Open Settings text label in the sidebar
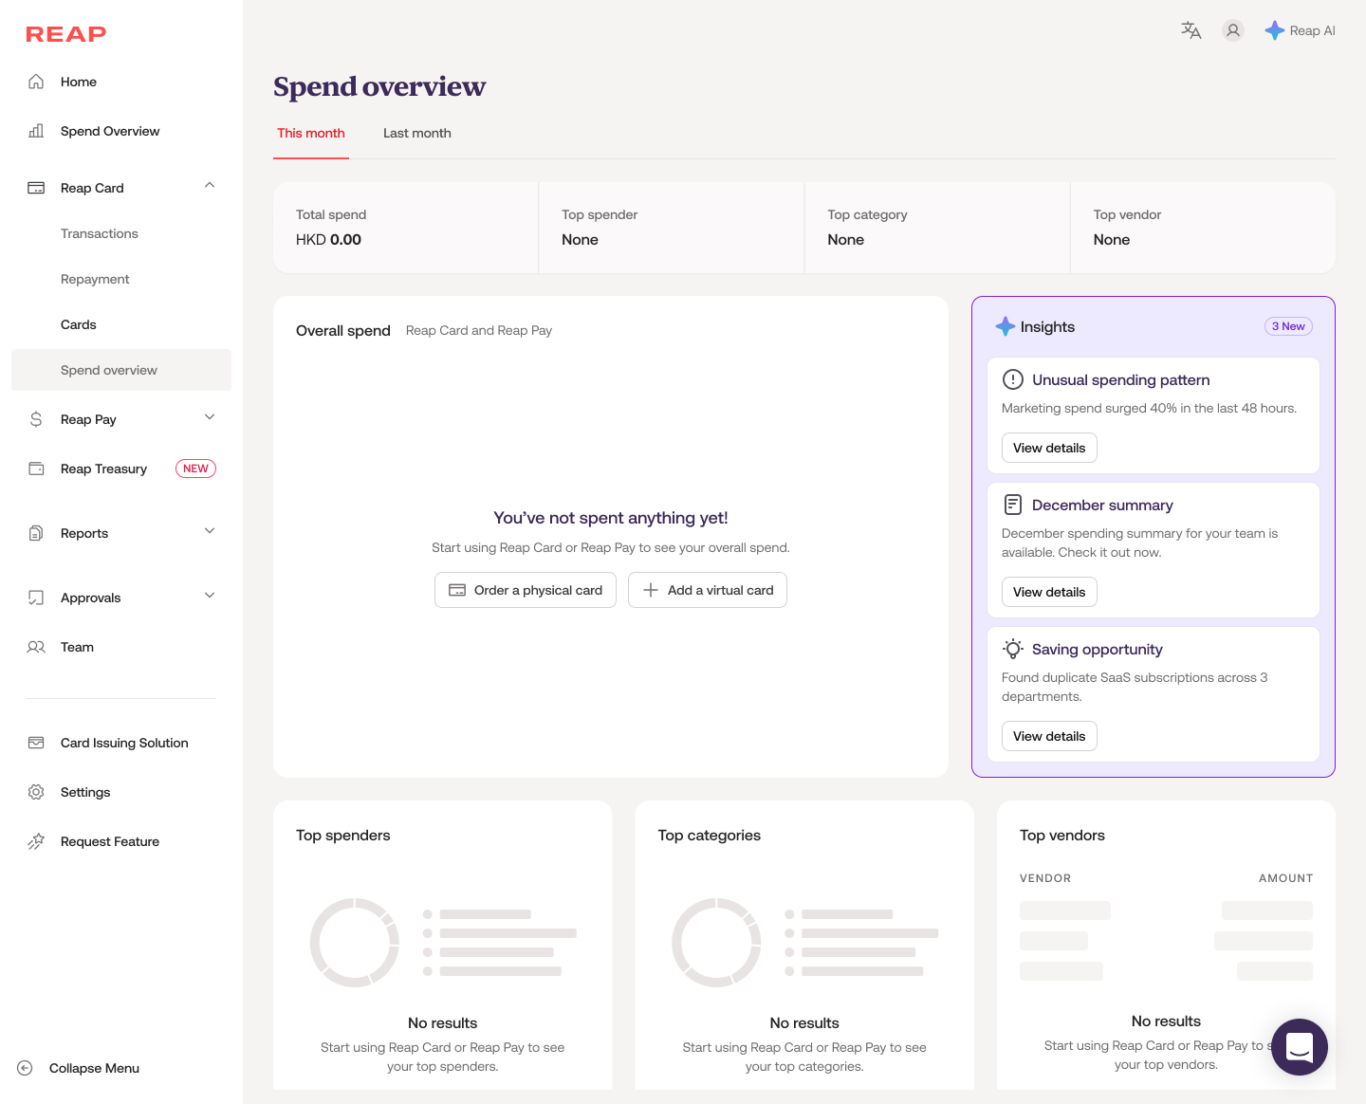1366x1104 pixels. point(85,792)
